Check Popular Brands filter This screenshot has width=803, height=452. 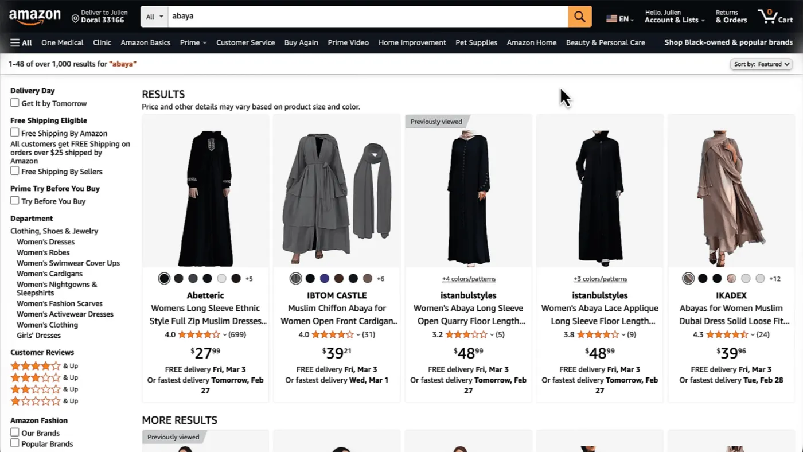(15, 443)
